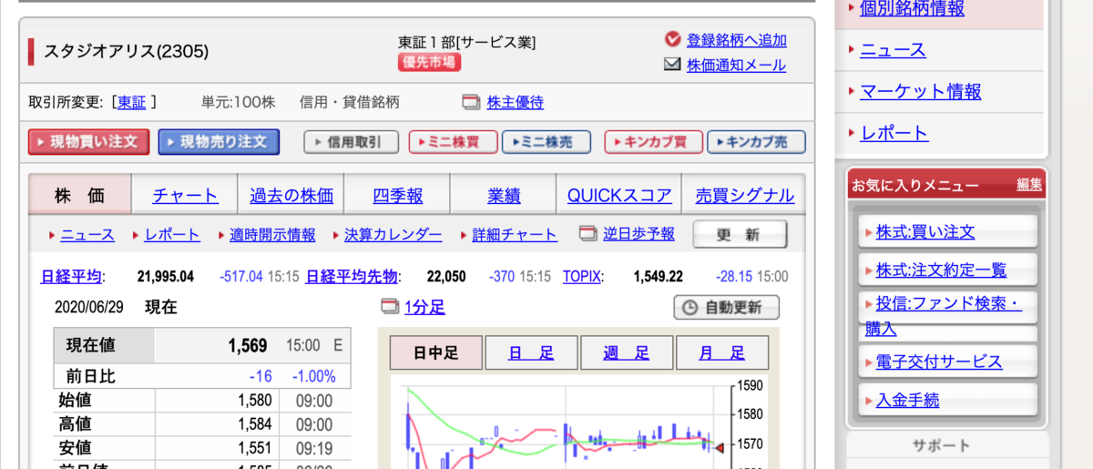
Task: Click the 始値 1,580 value
Action: [254, 401]
